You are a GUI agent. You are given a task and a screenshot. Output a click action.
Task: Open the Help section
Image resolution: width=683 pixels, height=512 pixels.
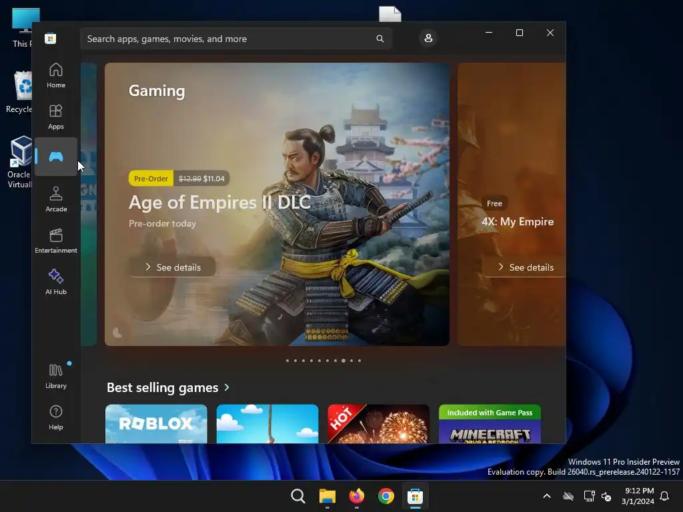coord(56,418)
